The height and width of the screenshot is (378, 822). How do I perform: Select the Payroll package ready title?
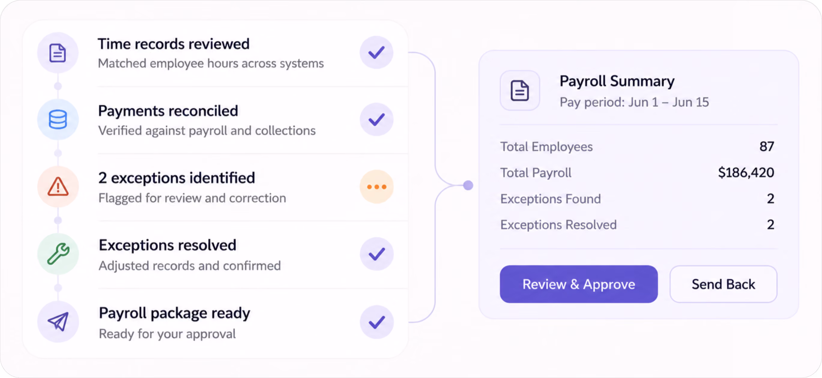[174, 313]
